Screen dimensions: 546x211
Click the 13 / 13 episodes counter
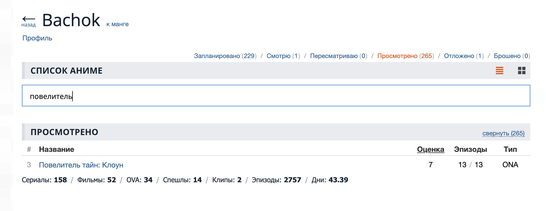pyautogui.click(x=470, y=165)
